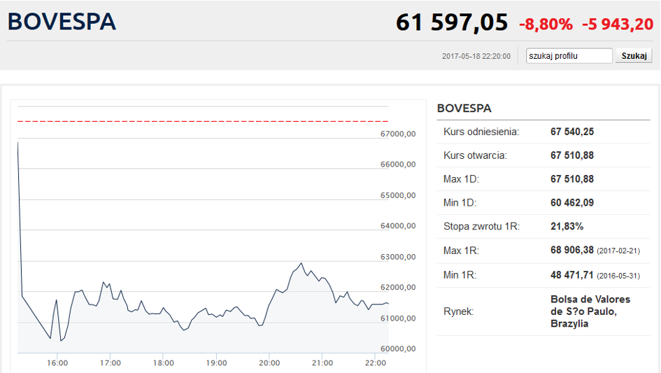661x373 pixels.
Task: Click the 19:00 time axis label
Action: [216, 363]
